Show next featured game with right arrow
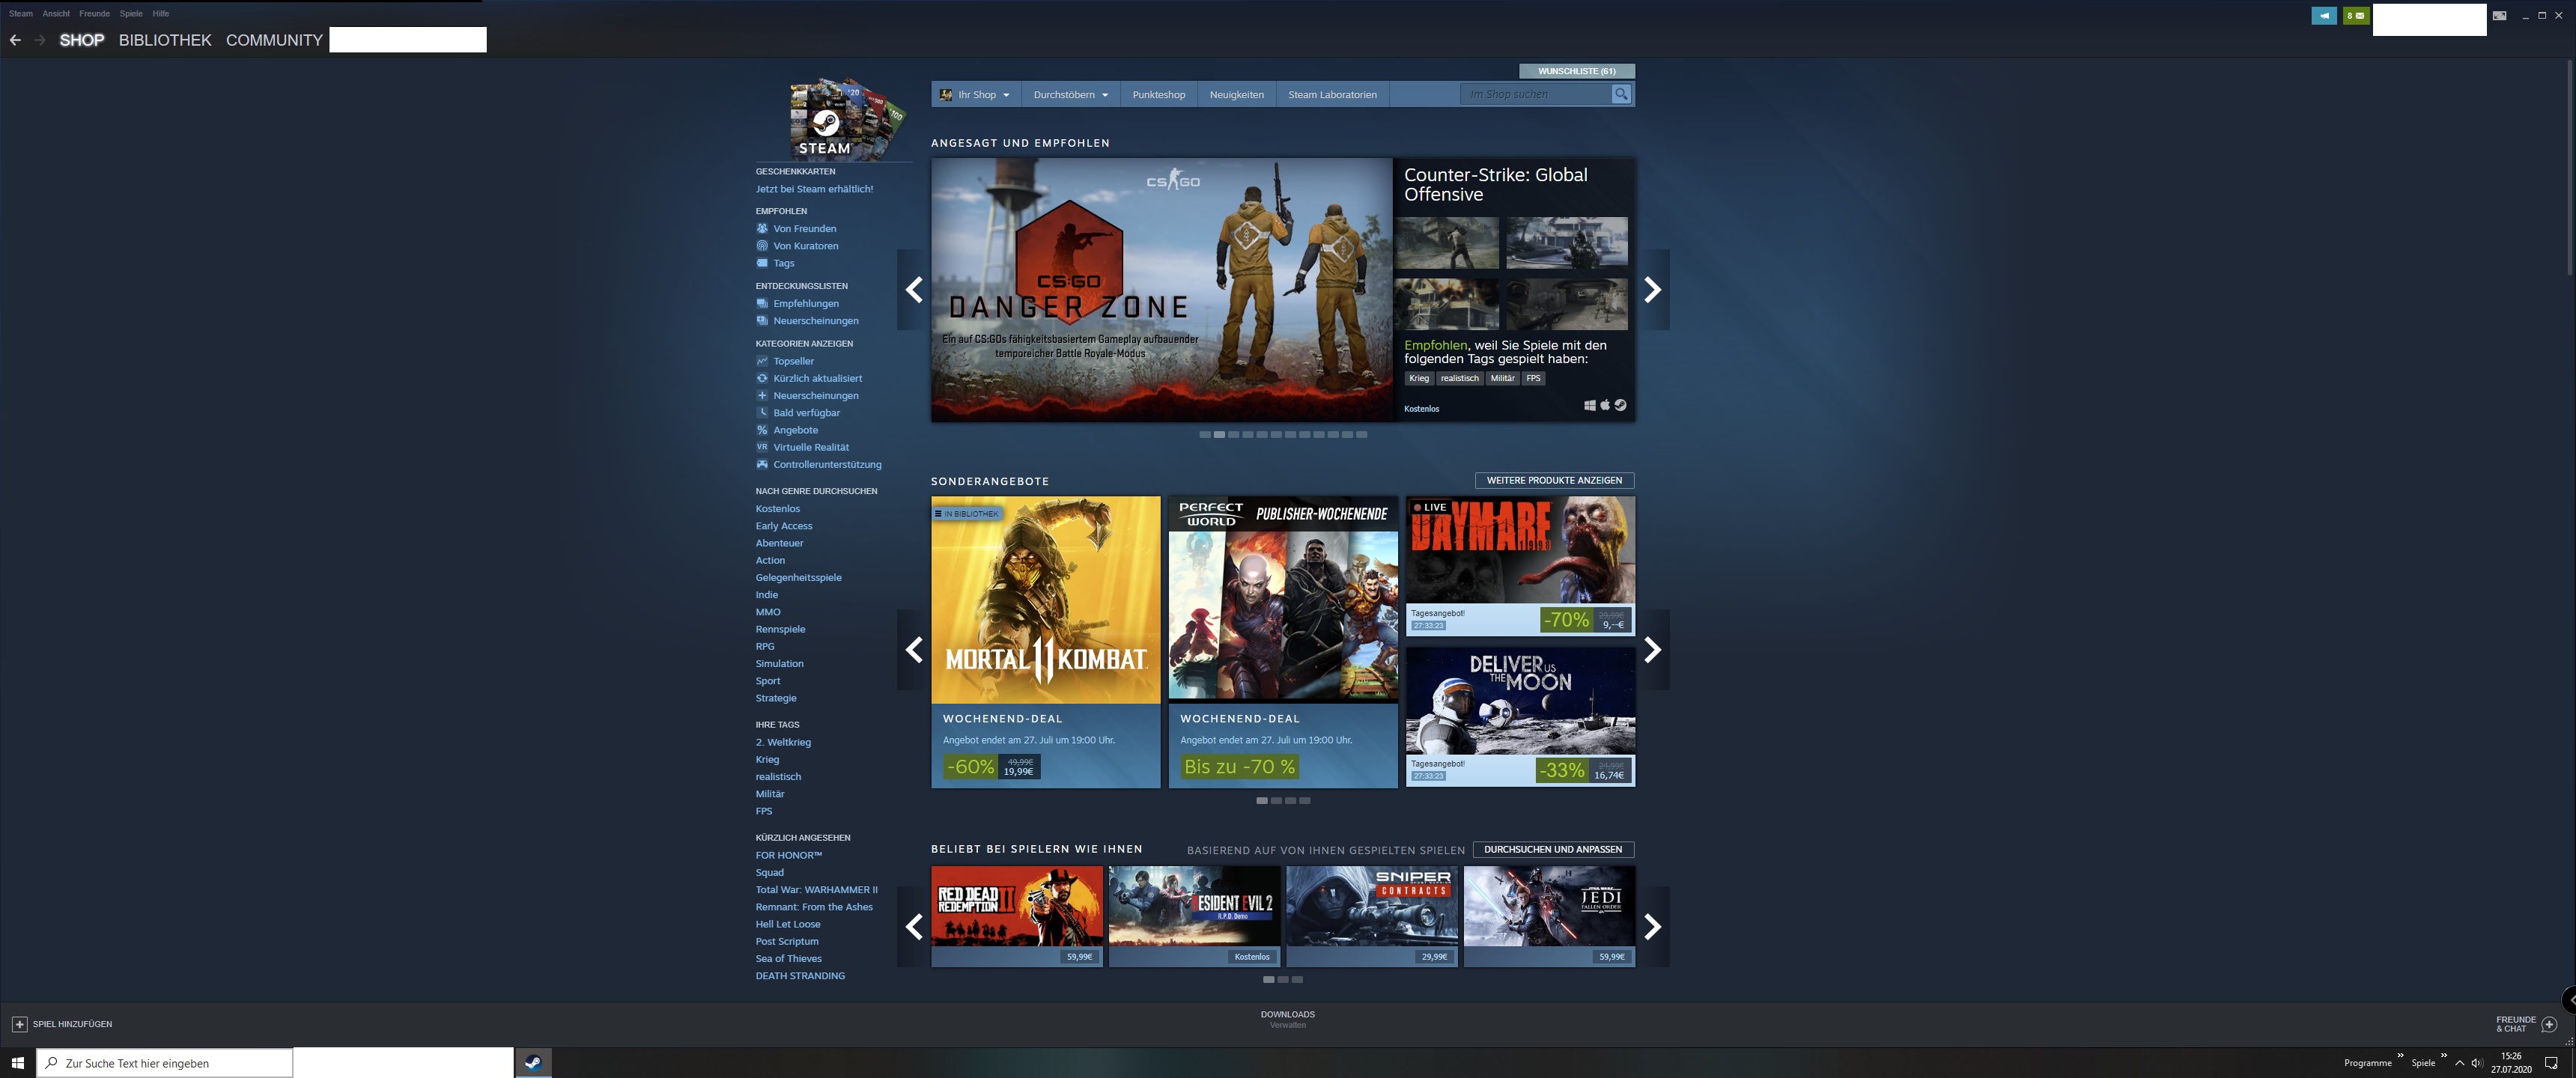 tap(1652, 290)
